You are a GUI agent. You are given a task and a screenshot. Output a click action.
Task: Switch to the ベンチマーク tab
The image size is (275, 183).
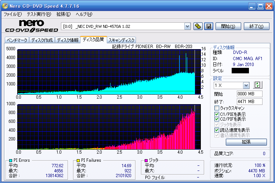tap(17, 40)
